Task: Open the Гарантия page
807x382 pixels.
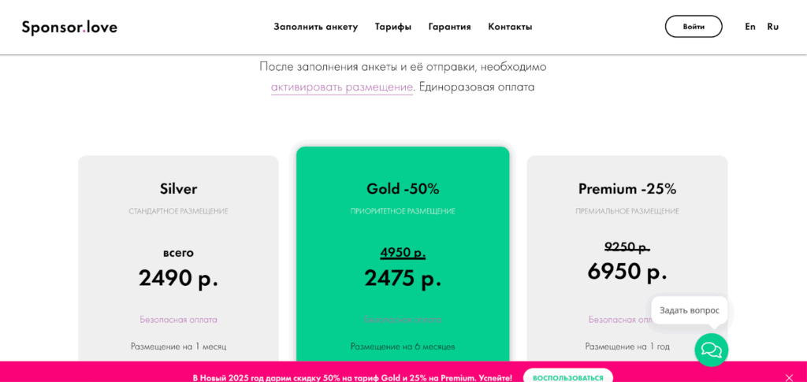Action: [x=449, y=27]
